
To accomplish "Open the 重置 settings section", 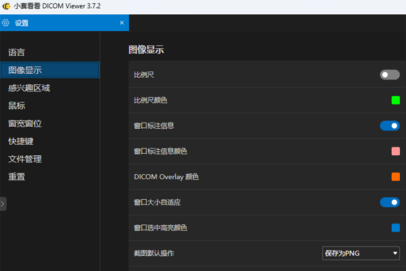I will pyautogui.click(x=49, y=177).
